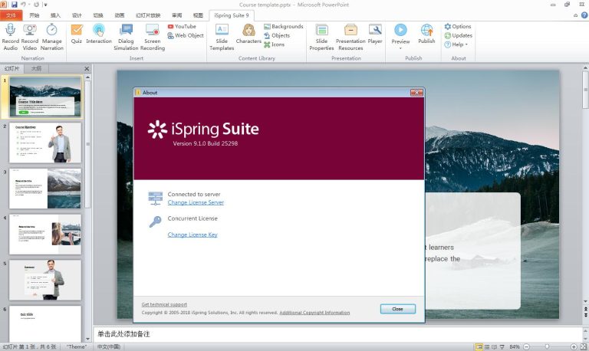Click the Preview play icon
This screenshot has width=589, height=351.
point(400,30)
